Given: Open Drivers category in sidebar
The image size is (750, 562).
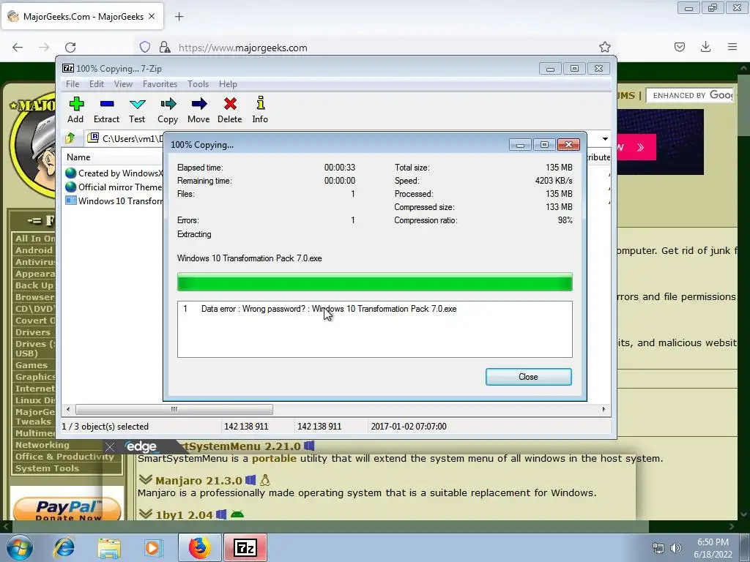Looking at the screenshot, I should click(x=32, y=332).
